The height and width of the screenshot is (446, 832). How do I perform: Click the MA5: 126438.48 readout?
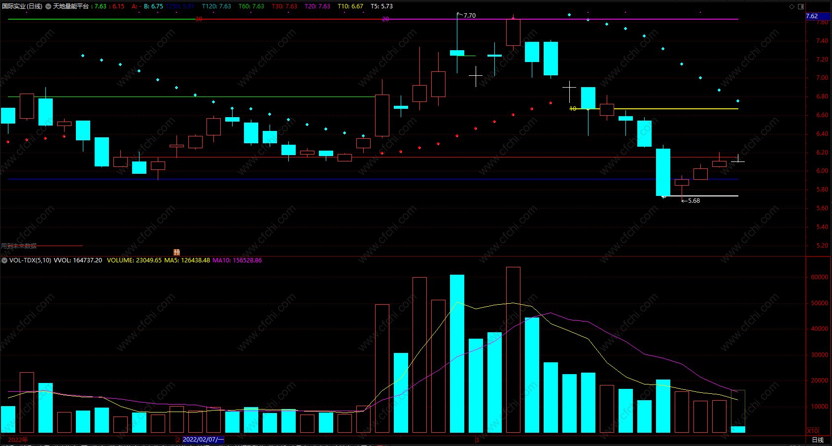(187, 260)
